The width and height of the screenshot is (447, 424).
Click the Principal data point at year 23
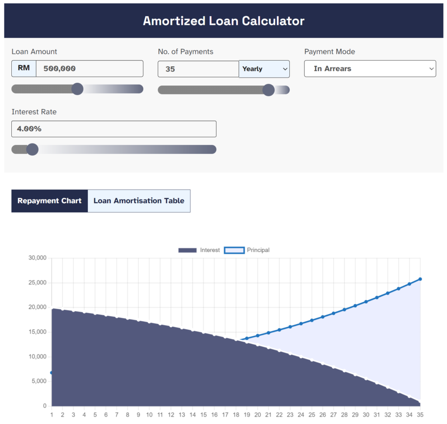pos(290,327)
